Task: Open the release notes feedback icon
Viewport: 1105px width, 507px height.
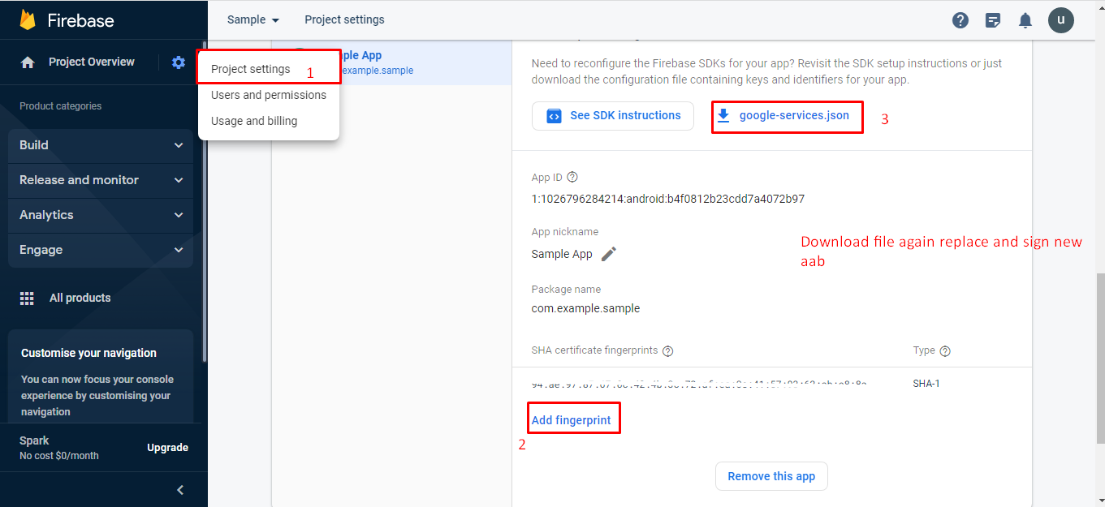Action: (x=993, y=20)
